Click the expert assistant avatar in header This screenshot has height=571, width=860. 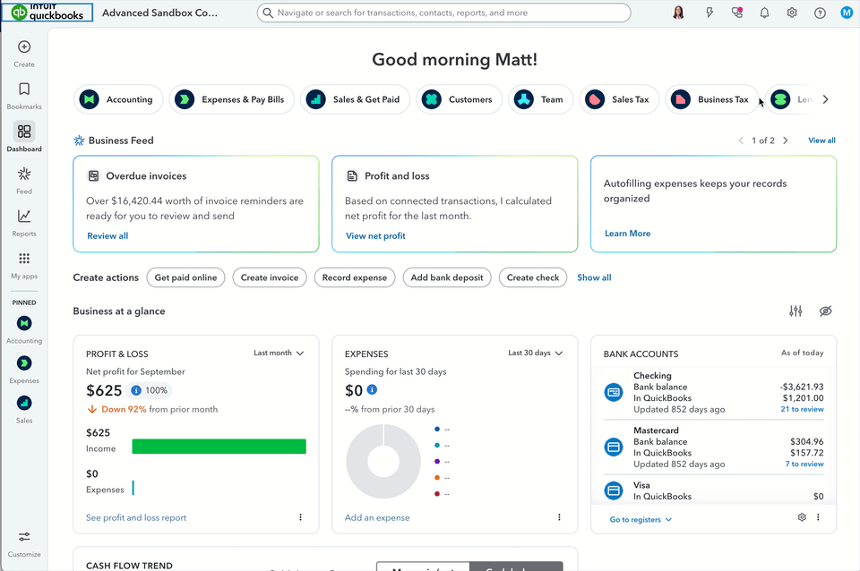tap(678, 13)
